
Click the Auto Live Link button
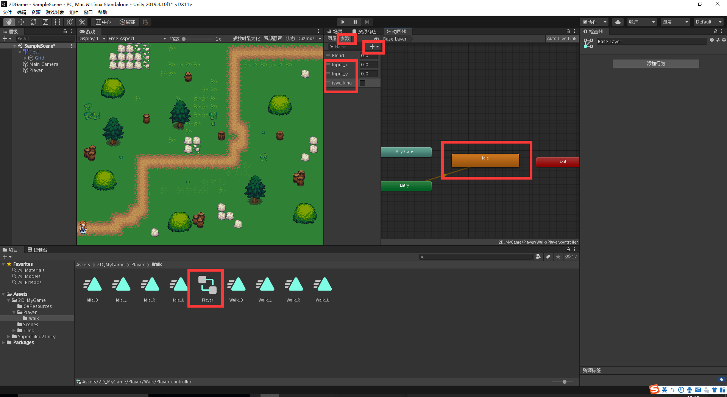coord(562,38)
